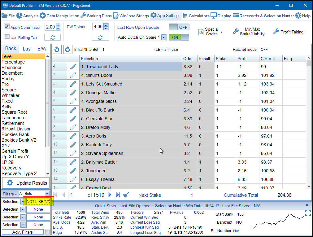Uncheck the Apply Commission checkbox

(x=7, y=27)
